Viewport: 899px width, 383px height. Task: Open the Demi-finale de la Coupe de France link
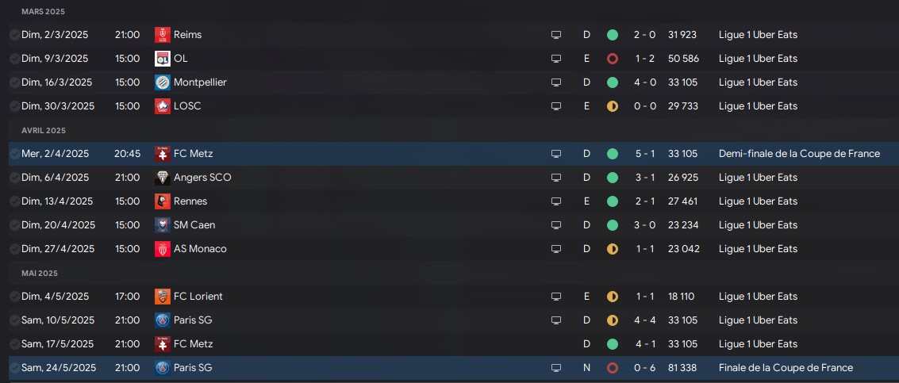799,154
